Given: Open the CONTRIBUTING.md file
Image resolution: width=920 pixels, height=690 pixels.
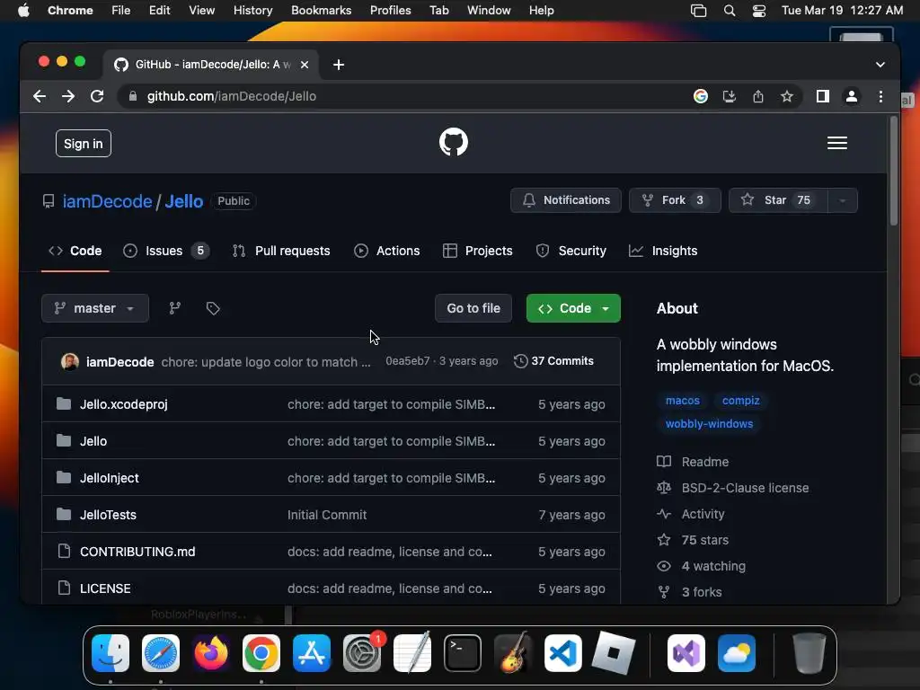Looking at the screenshot, I should tap(137, 552).
